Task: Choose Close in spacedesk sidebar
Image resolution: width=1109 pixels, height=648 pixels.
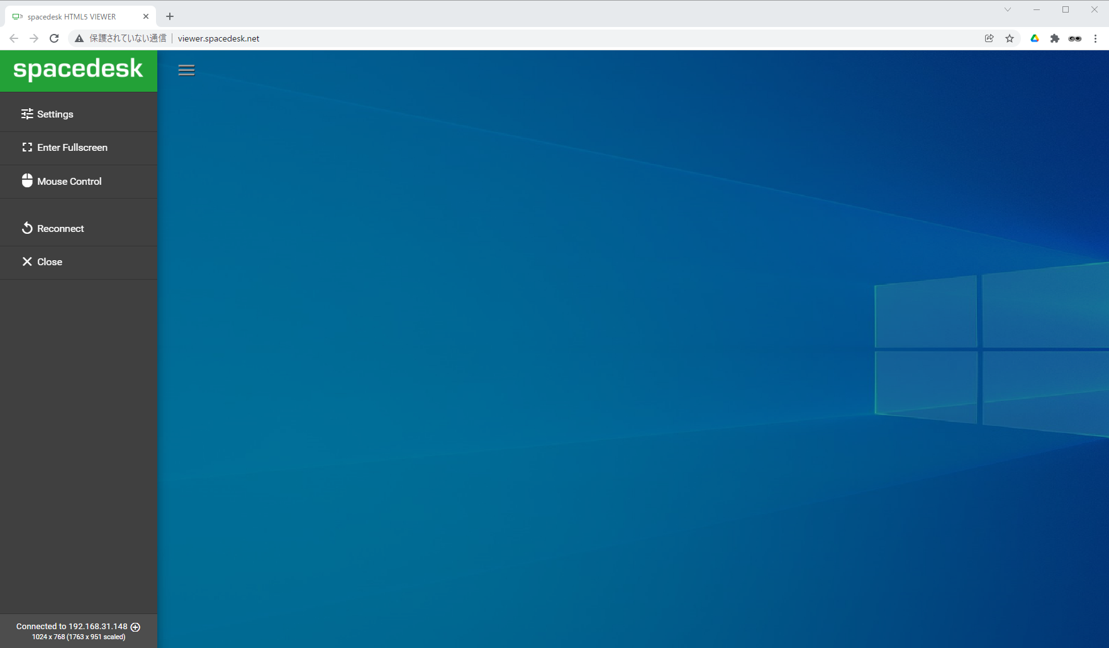Action: point(79,262)
